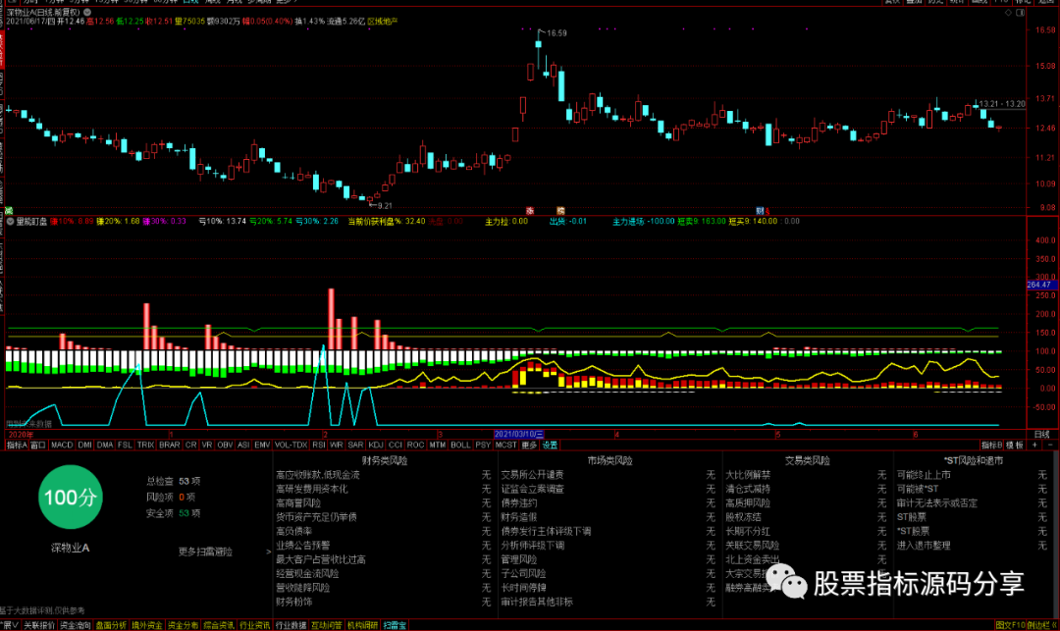Switch indicator to DMA
This screenshot has width=1060, height=631.
pos(105,446)
